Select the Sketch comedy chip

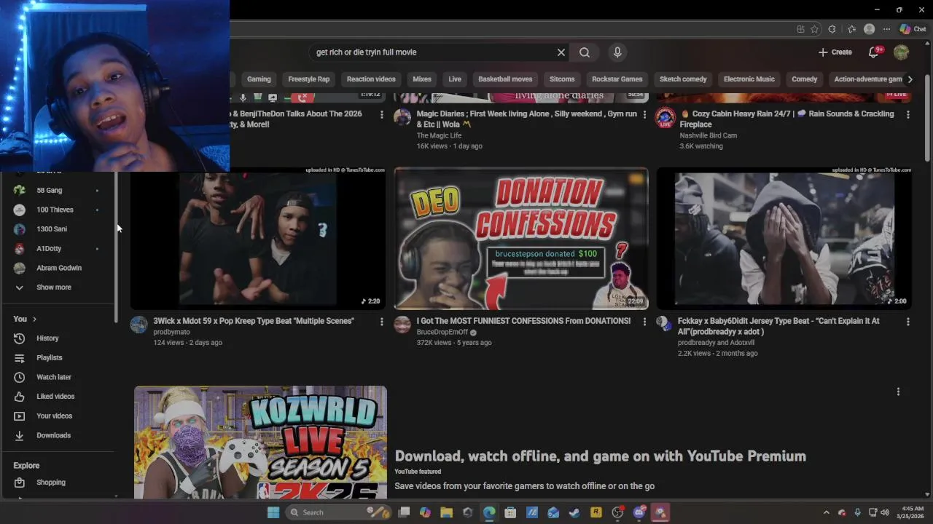[683, 79]
